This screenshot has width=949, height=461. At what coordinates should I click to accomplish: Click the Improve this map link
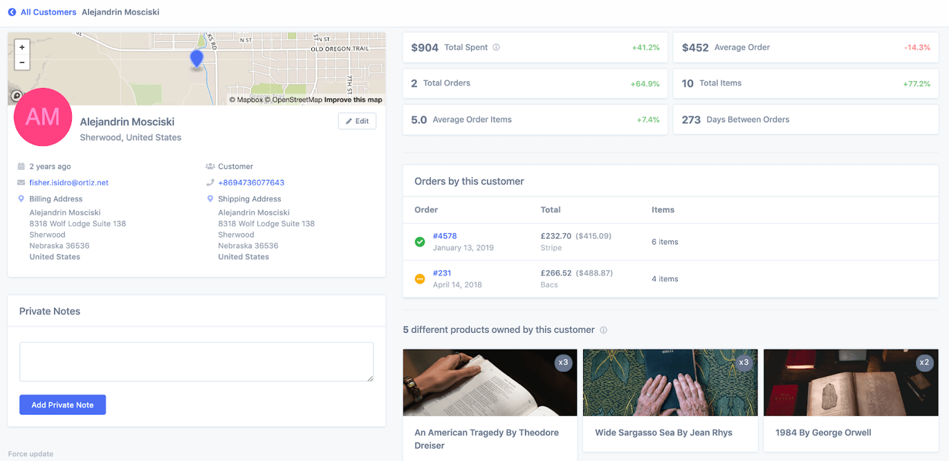tap(353, 99)
